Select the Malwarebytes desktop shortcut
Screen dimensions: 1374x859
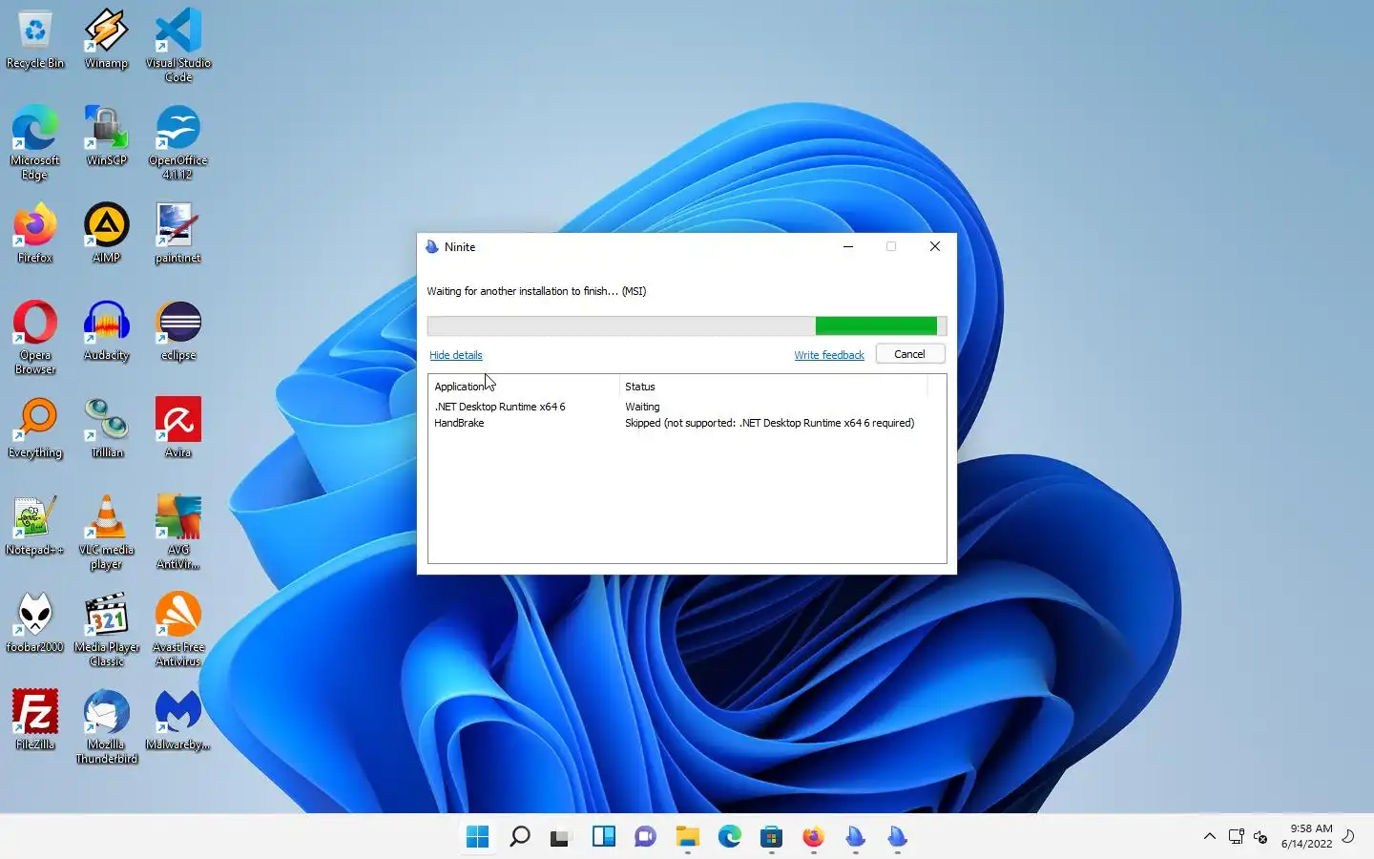178,721
